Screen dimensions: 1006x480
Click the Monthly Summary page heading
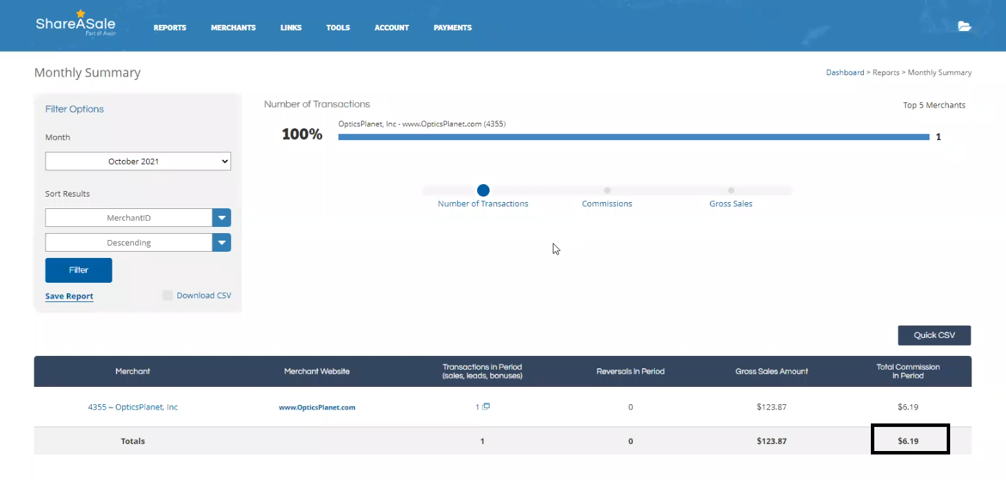tap(88, 72)
